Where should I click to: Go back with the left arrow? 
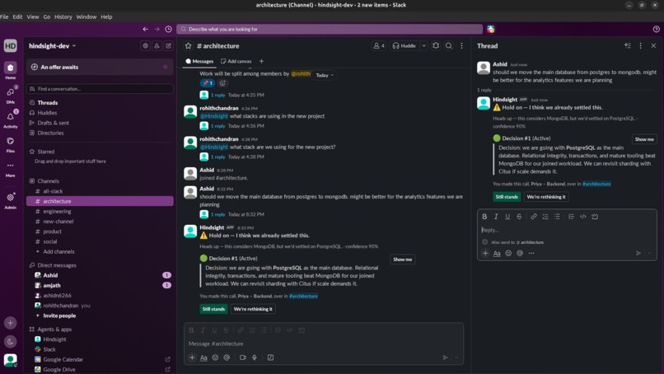coord(145,29)
